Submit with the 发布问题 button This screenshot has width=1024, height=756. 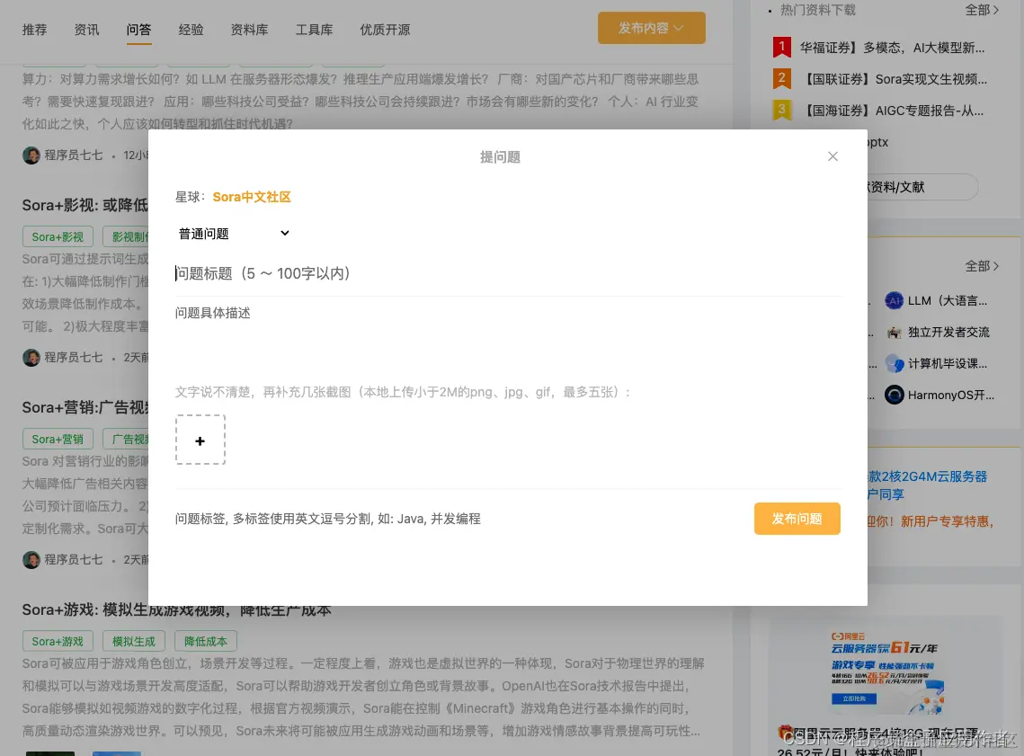pyautogui.click(x=797, y=519)
